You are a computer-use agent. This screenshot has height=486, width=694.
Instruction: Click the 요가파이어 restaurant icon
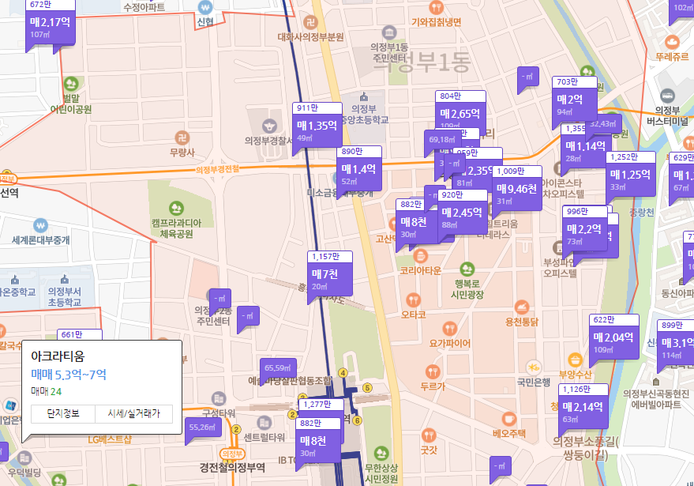449,329
